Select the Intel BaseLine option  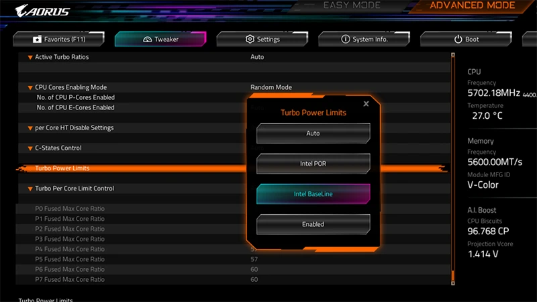(x=313, y=194)
